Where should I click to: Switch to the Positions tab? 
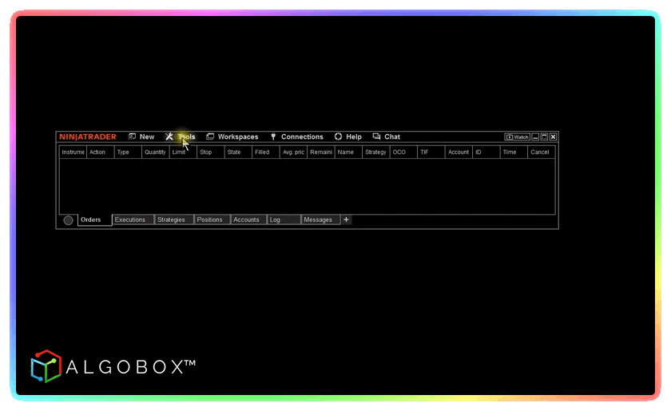coord(210,220)
